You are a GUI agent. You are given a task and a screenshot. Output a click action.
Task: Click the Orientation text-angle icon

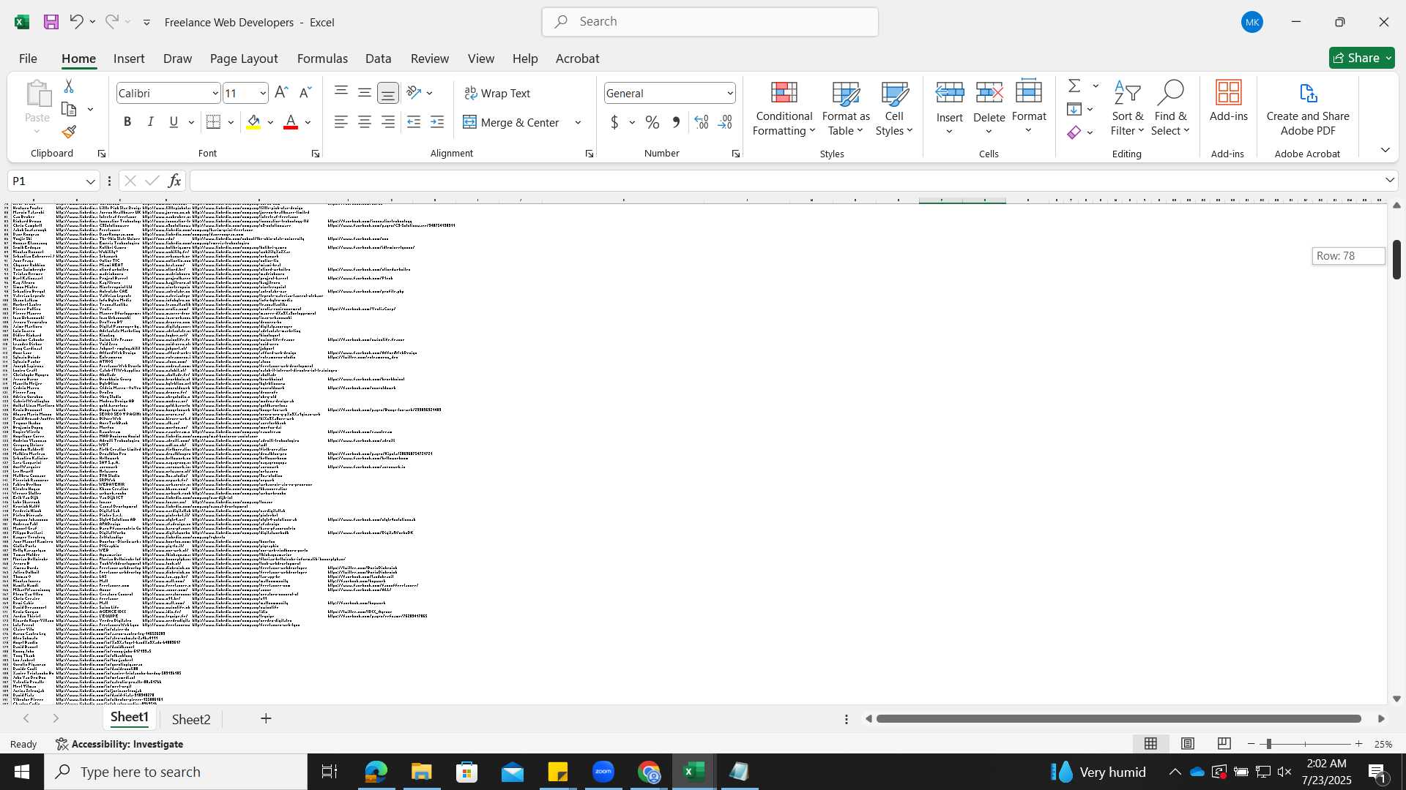[414, 93]
